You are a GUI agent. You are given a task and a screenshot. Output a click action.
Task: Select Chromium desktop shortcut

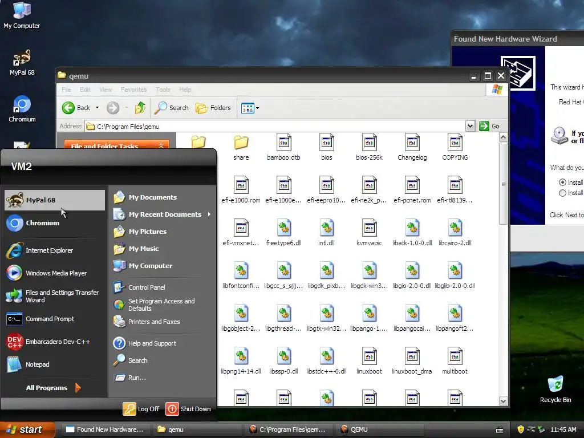point(22,109)
